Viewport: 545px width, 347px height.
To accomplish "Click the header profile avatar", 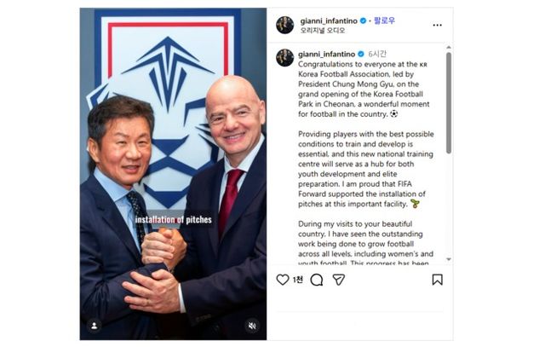I will point(285,25).
